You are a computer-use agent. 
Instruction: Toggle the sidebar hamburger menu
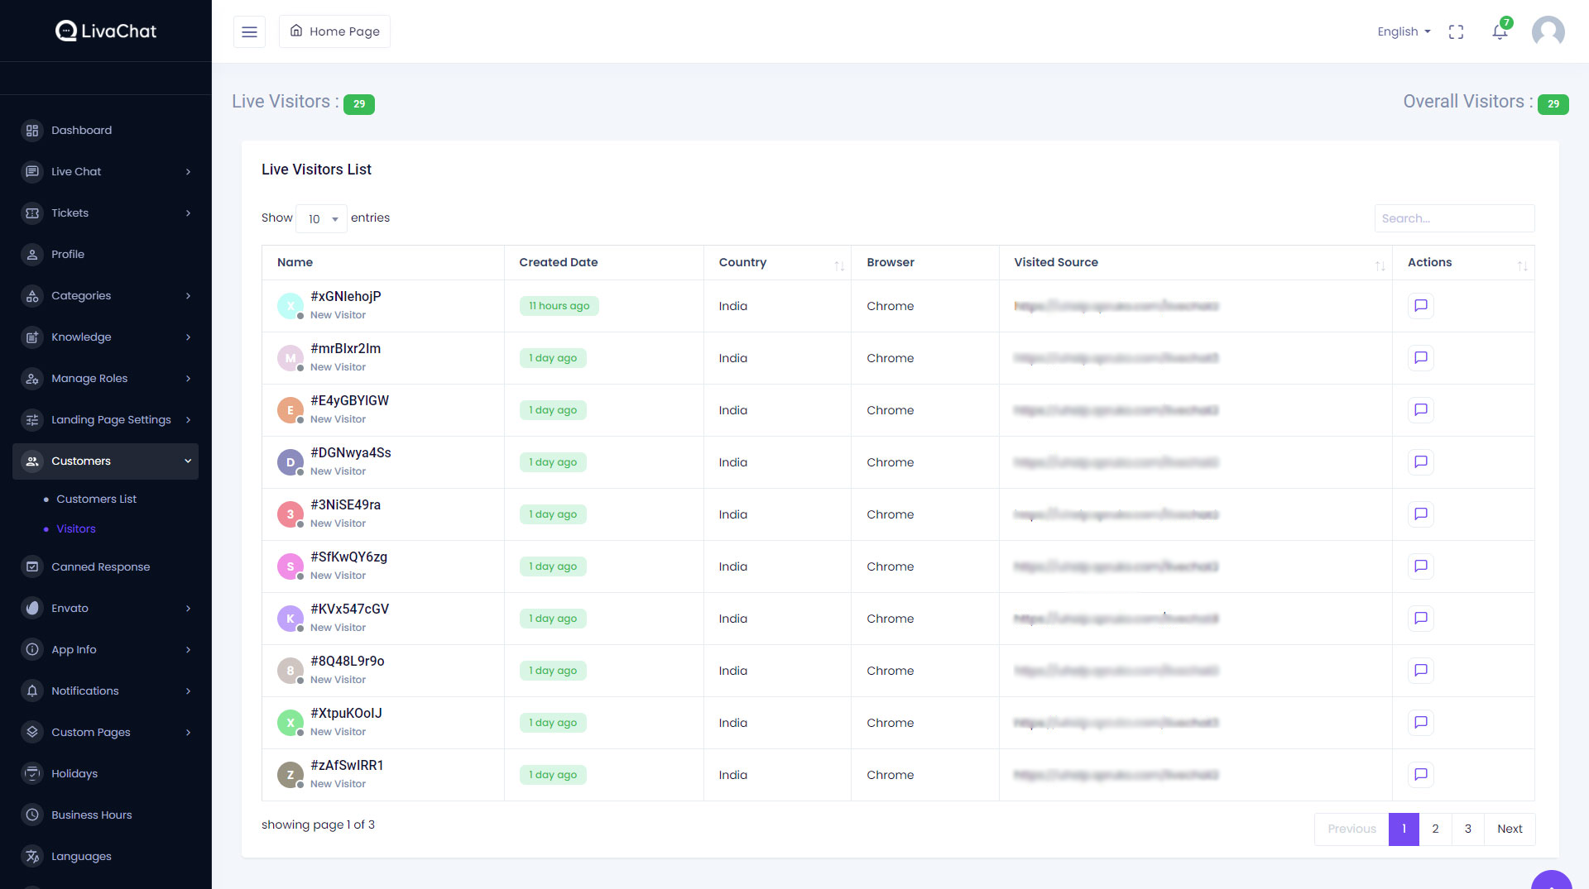[249, 31]
